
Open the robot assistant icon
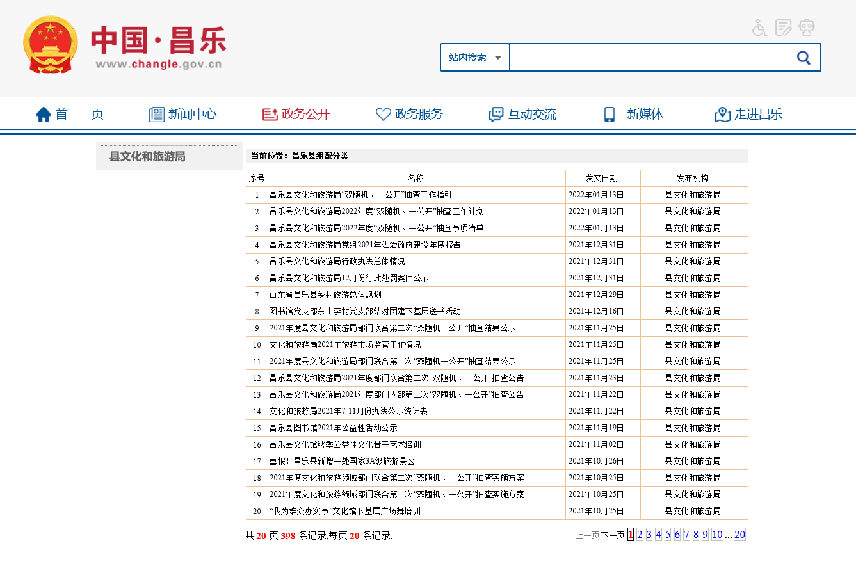[807, 28]
